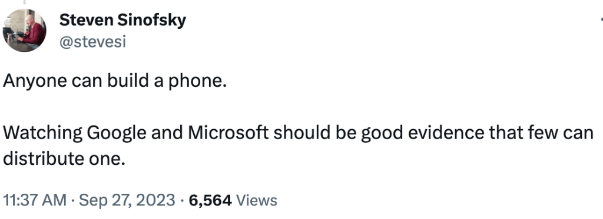Open the @stevesi handle link
The image size is (603, 219).
pos(92,42)
